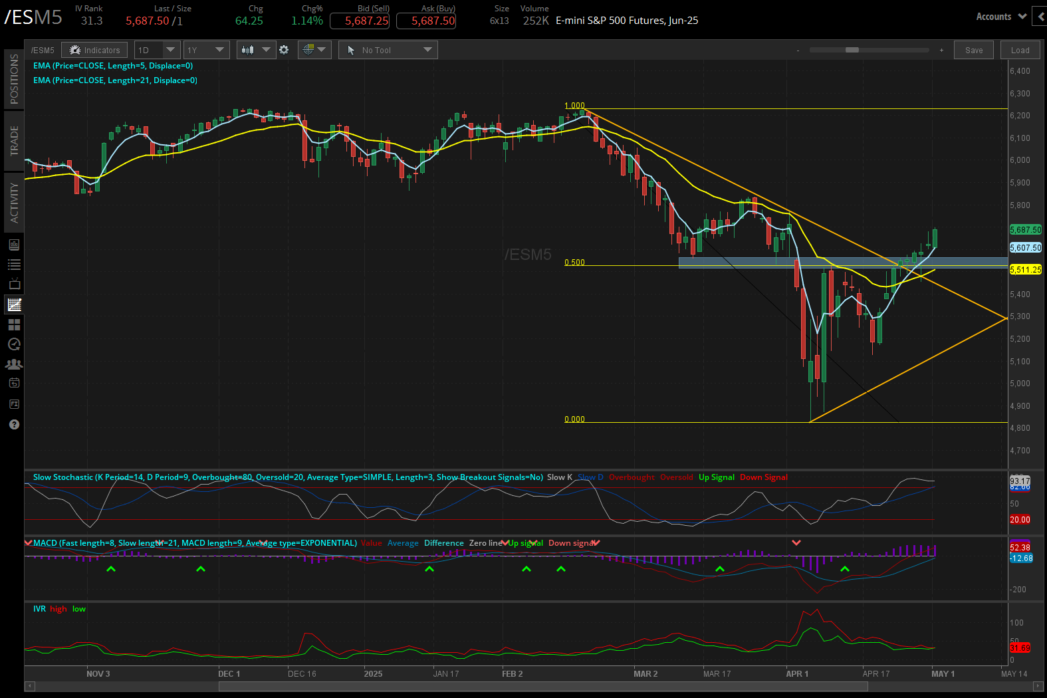Screen dimensions: 1047x698
Task: Click the plus zoom-in sign
Action: (941, 50)
